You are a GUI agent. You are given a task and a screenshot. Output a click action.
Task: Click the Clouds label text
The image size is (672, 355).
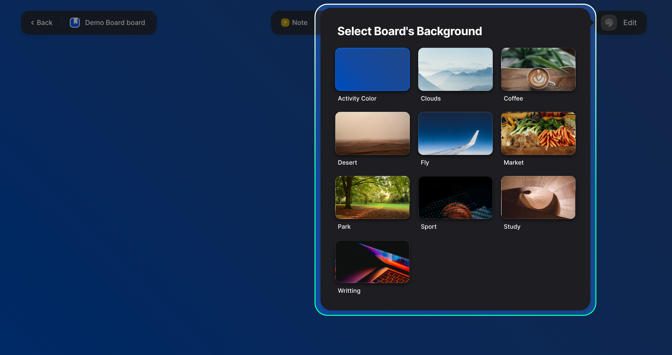(430, 98)
